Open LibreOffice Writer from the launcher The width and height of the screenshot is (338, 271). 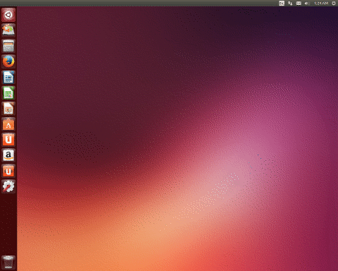pyautogui.click(x=8, y=77)
